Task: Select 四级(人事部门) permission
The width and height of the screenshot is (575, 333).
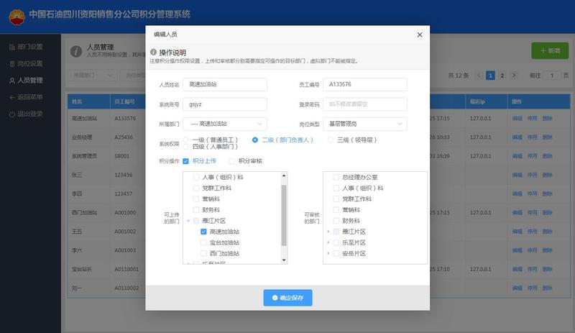Action: (x=186, y=147)
